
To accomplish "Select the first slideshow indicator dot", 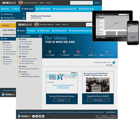I will click(107, 65).
